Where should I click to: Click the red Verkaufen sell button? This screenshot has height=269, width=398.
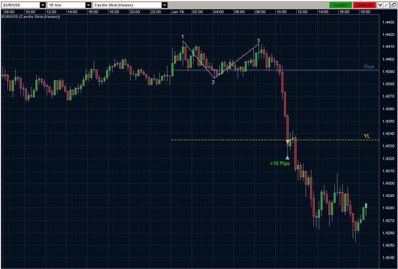tap(364, 5)
